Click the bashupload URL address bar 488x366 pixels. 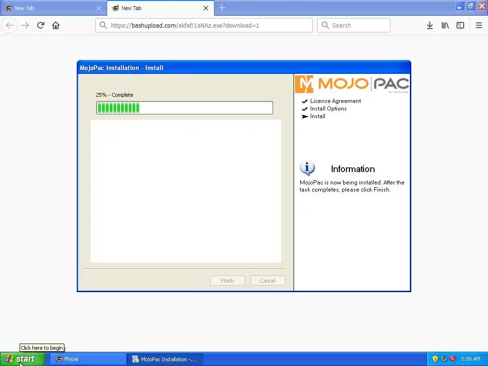click(204, 25)
